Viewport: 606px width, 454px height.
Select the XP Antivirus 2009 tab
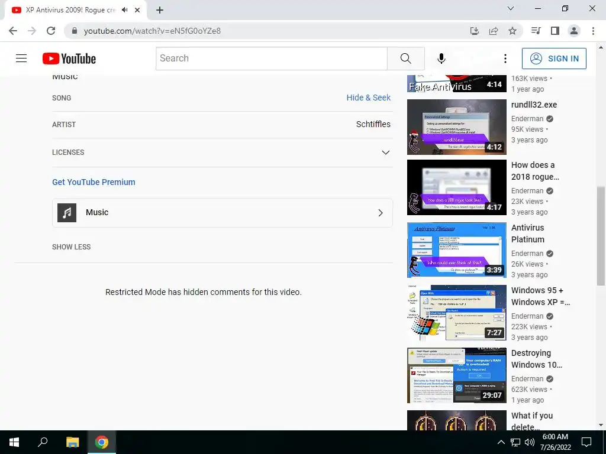pos(70,10)
